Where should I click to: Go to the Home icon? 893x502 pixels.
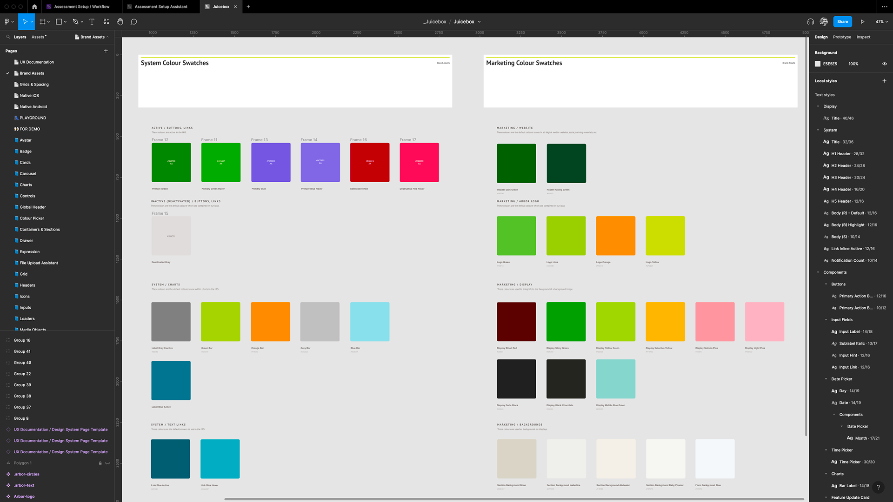click(x=34, y=7)
